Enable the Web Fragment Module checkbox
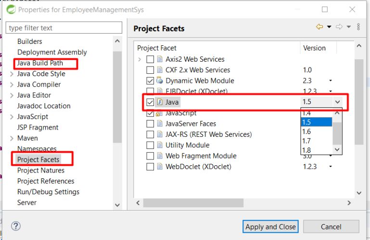This screenshot has width=370, height=240. 150,156
